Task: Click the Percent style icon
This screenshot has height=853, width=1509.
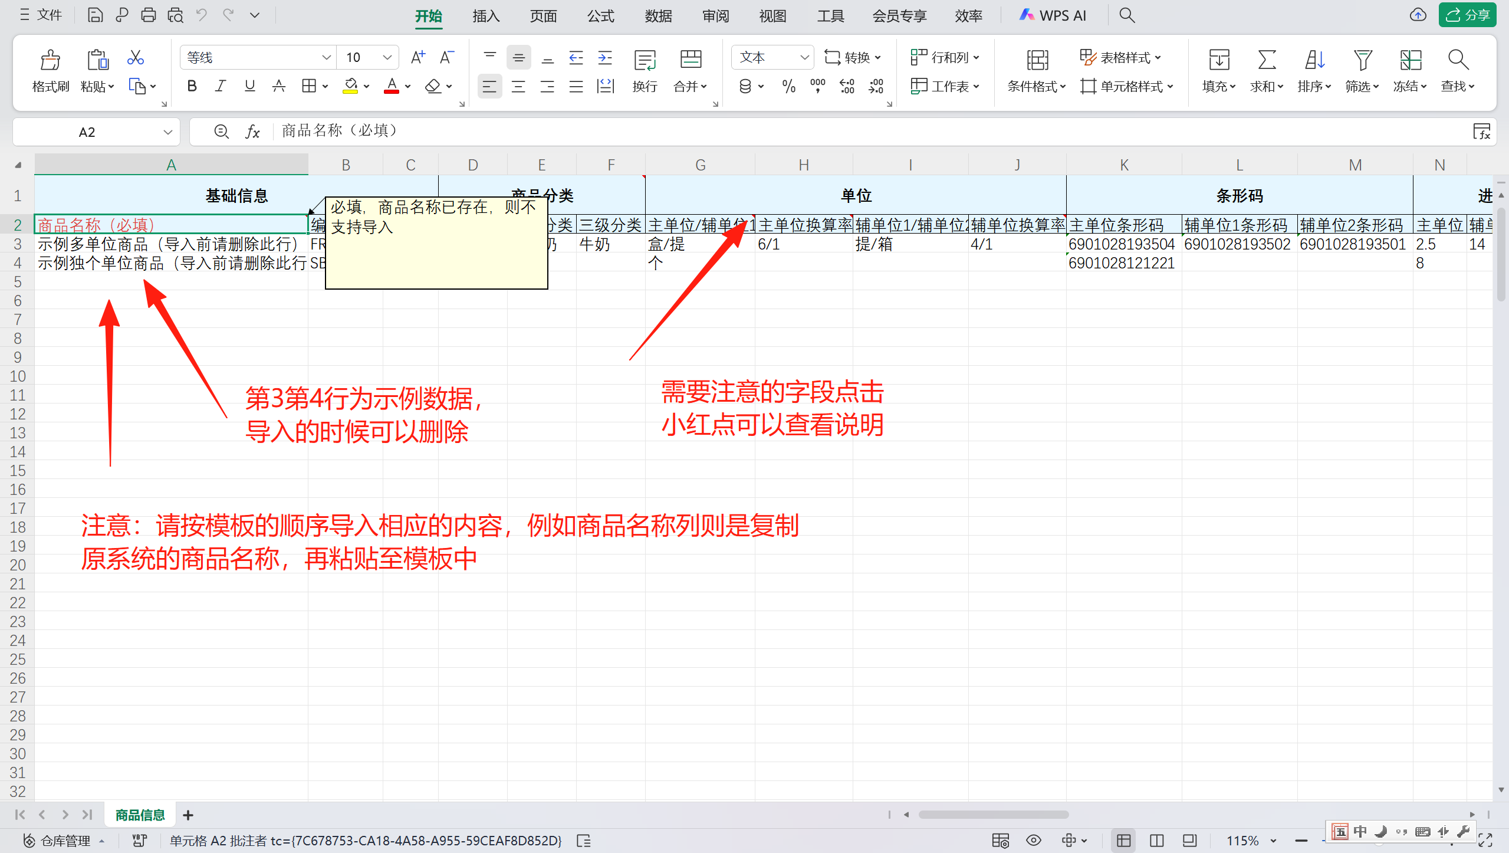Action: click(x=788, y=87)
